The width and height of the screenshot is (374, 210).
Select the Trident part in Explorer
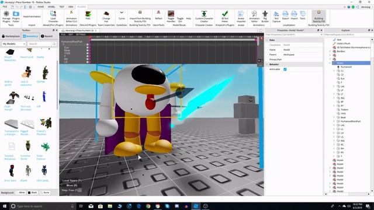pyautogui.click(x=344, y=110)
